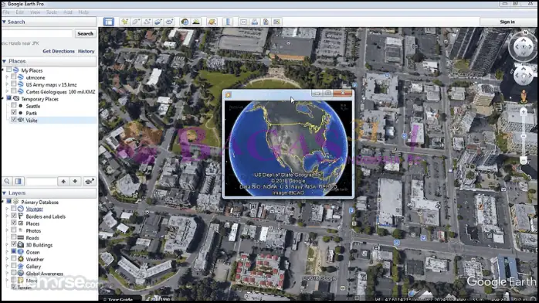Click the Tour Guide bar at bottom

click(120, 299)
